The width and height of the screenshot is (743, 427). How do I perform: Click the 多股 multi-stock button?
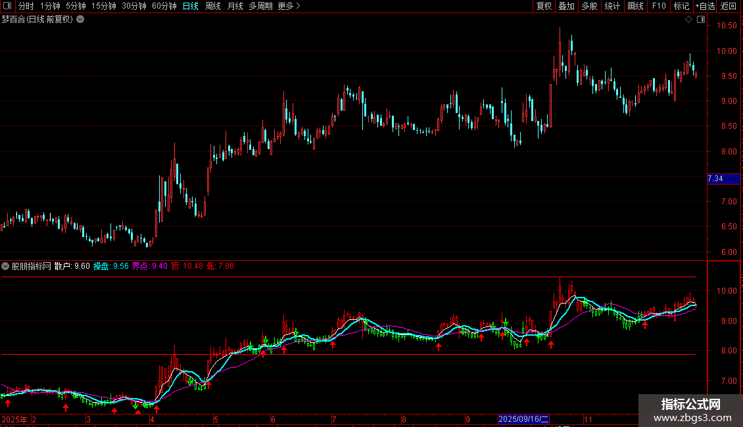click(590, 6)
